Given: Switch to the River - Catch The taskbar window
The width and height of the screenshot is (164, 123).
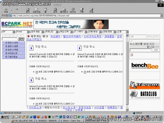Looking at the screenshot, I should [x=72, y=121].
